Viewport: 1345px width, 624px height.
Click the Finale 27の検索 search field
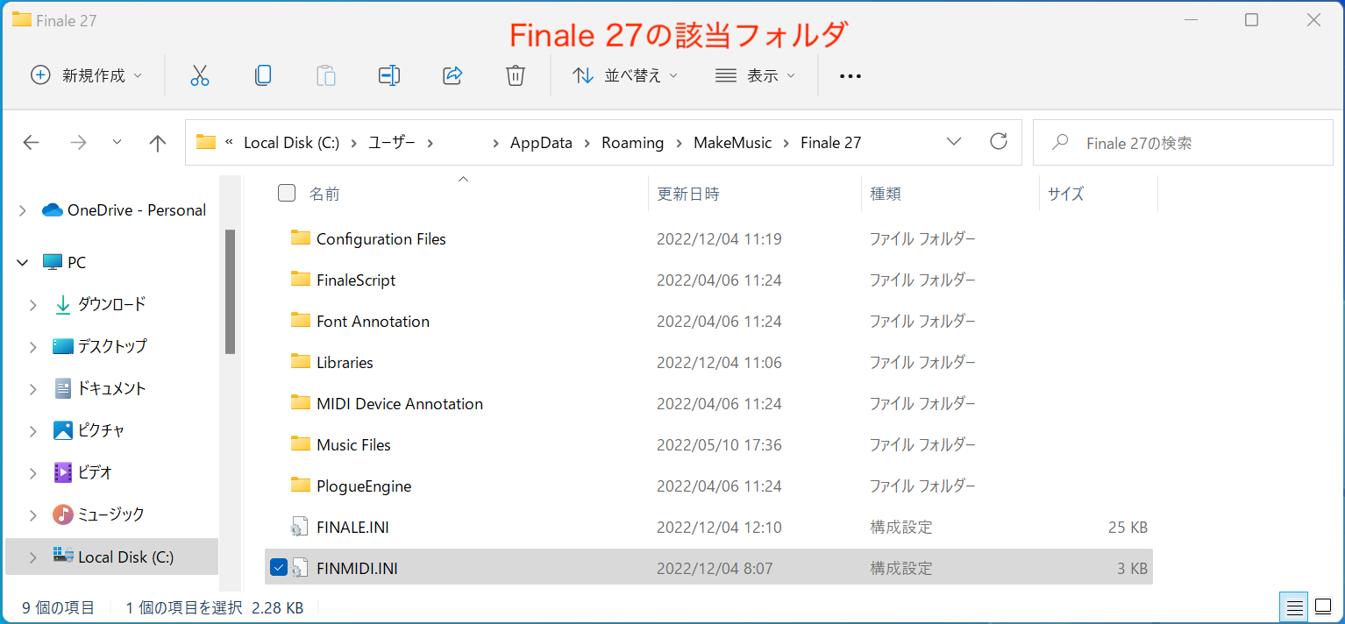[x=1183, y=142]
